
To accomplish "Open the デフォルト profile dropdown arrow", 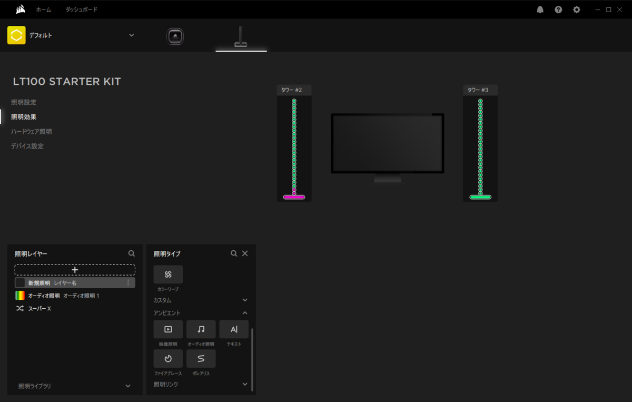I will (x=132, y=35).
